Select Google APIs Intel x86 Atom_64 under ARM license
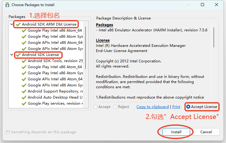Image resolution: width=226 pixels, height=143 pixels. pos(55,43)
